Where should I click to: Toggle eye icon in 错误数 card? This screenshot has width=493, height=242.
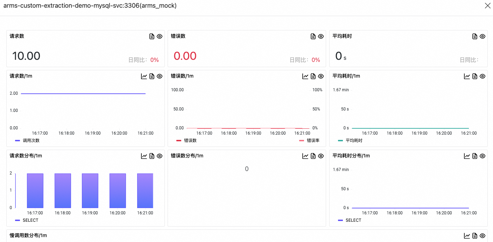click(321, 36)
